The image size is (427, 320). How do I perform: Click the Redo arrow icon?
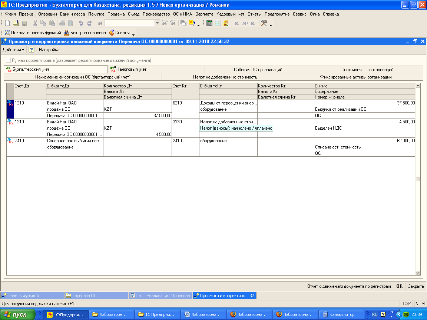click(x=89, y=23)
